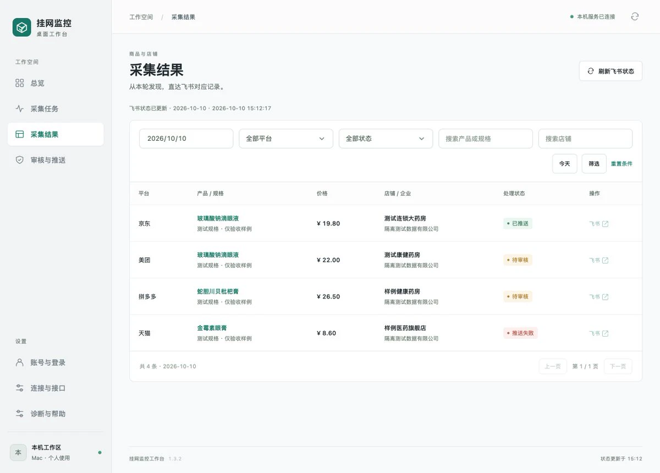The image size is (660, 473).
Task: Click the 审核与推送 shield icon
Action: click(20, 160)
